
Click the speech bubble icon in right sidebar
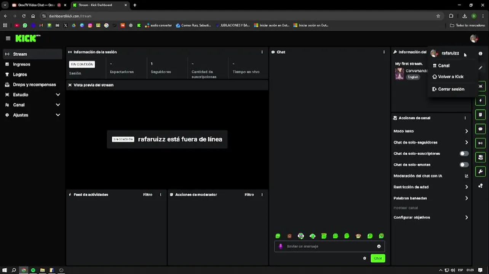click(480, 129)
